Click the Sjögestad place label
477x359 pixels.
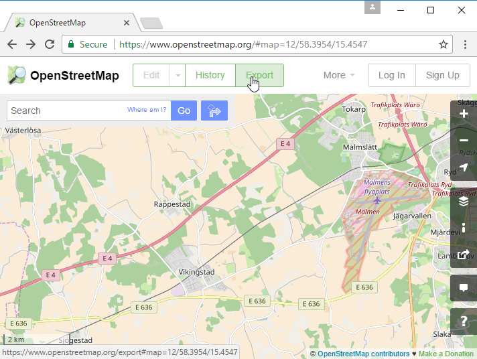[x=76, y=340]
